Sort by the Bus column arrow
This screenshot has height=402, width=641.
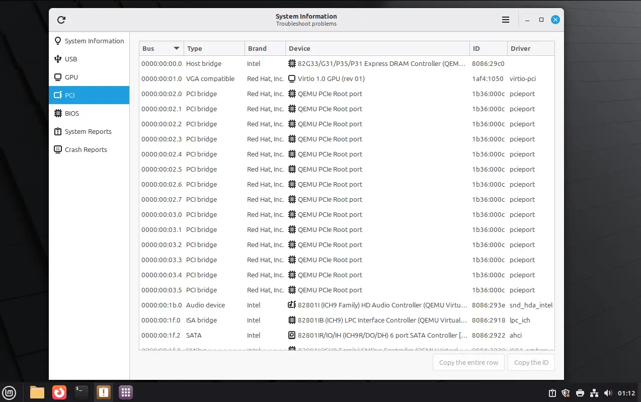click(176, 48)
